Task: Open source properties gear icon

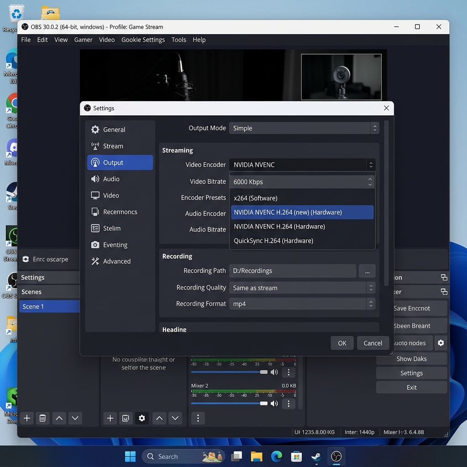Action: click(x=142, y=418)
